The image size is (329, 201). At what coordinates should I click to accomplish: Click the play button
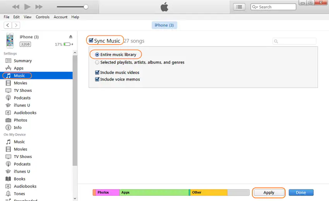click(x=27, y=7)
